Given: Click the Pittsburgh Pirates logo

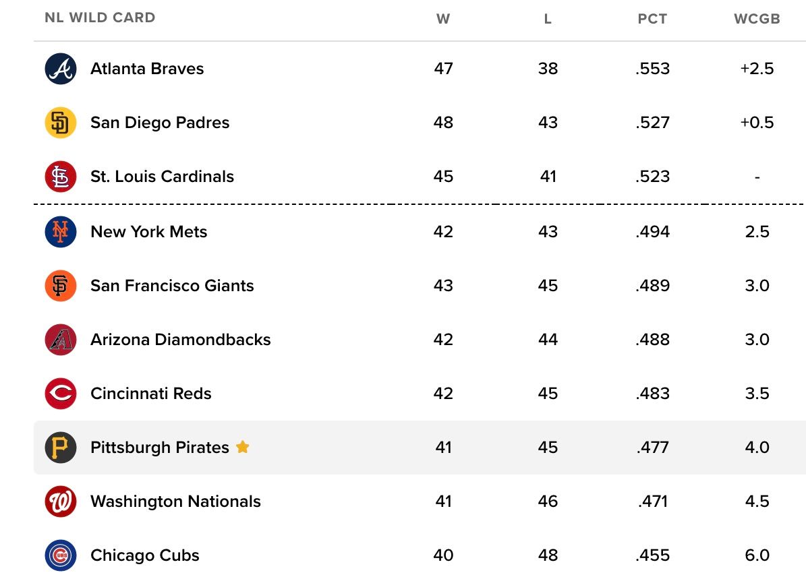Looking at the screenshot, I should click(x=61, y=448).
